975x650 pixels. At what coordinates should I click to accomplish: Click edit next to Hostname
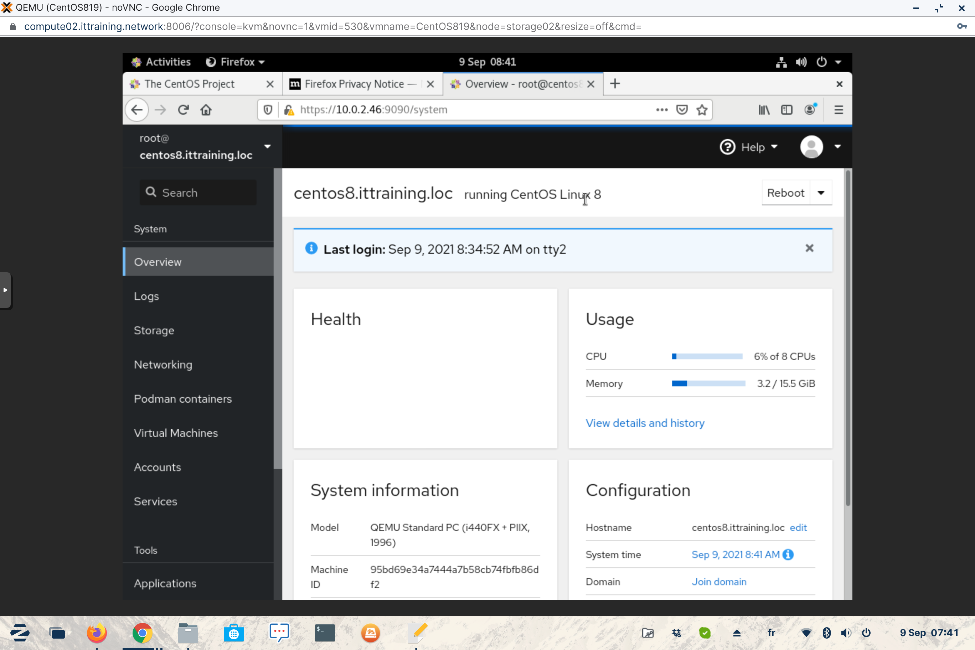798,527
